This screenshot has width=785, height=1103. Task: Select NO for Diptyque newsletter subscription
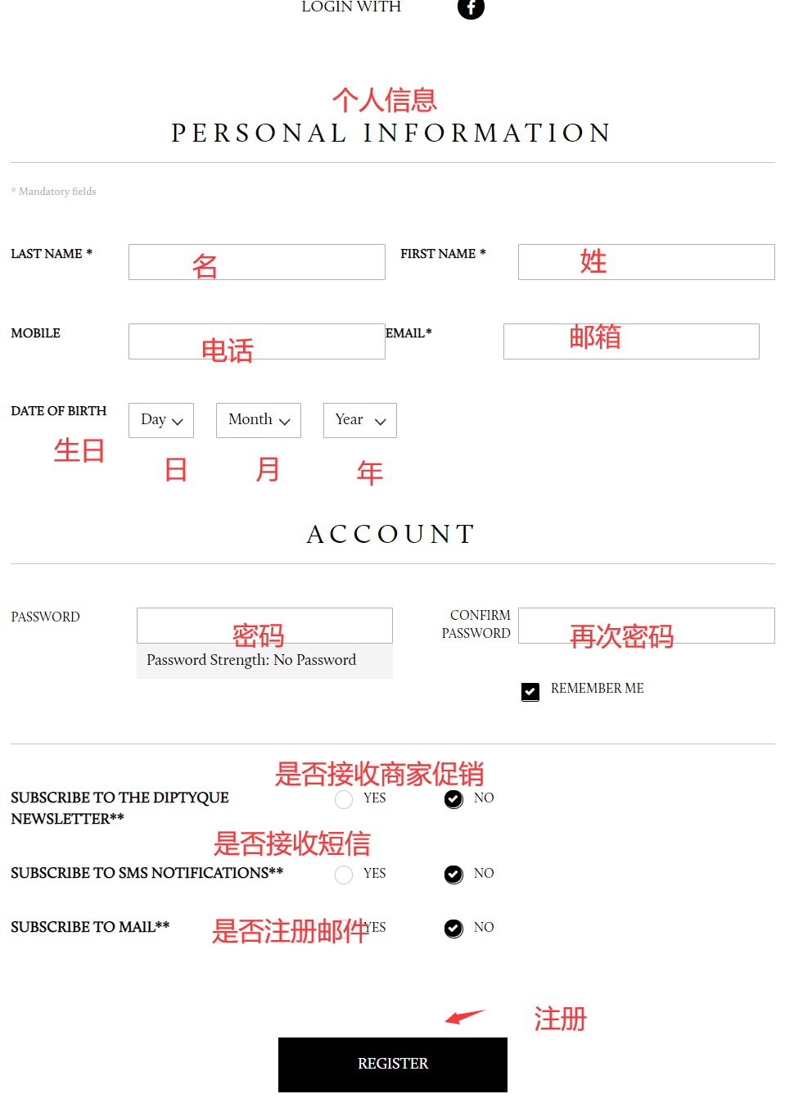coord(453,799)
